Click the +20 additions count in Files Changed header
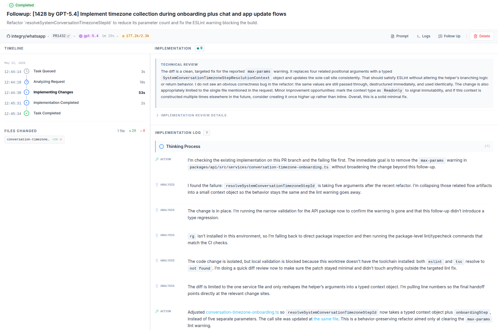498x330 pixels. pos(132,131)
